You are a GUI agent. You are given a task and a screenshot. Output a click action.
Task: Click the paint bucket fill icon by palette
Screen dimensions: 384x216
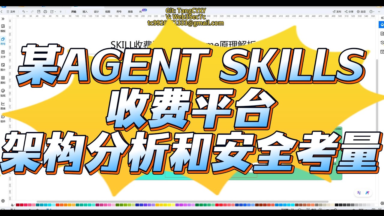pos(13,205)
